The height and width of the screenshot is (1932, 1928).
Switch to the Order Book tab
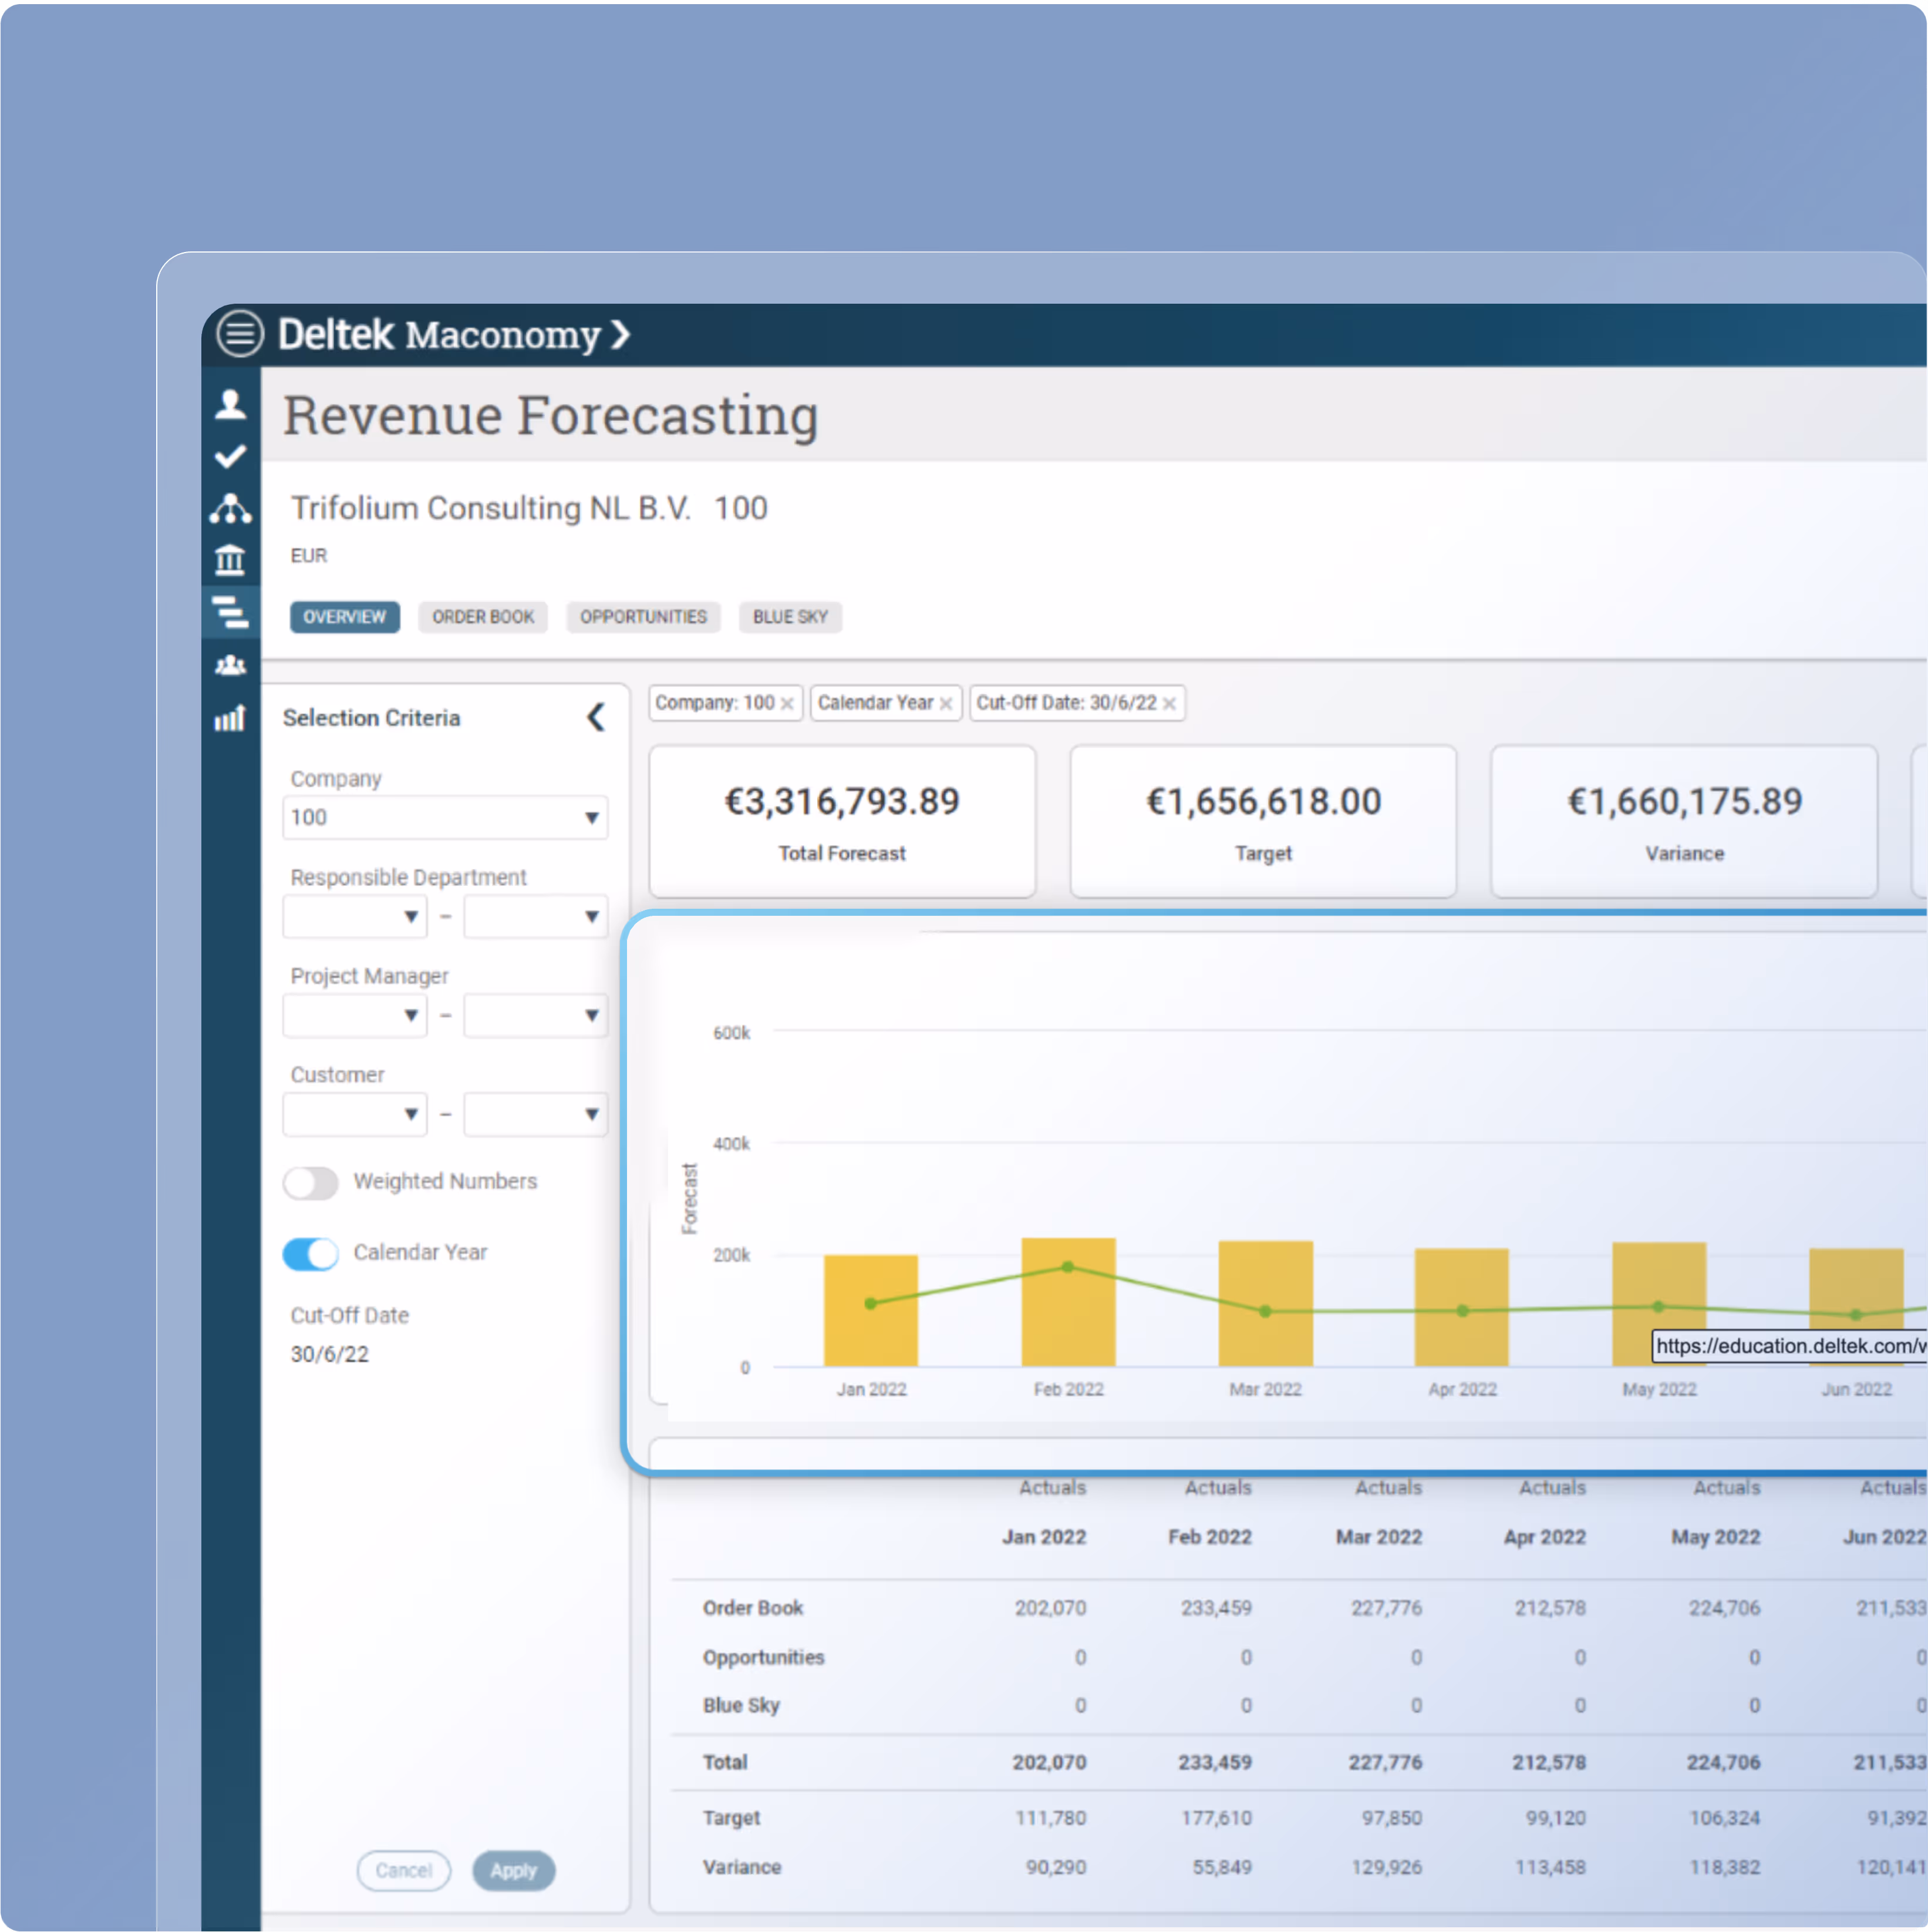[x=483, y=617]
